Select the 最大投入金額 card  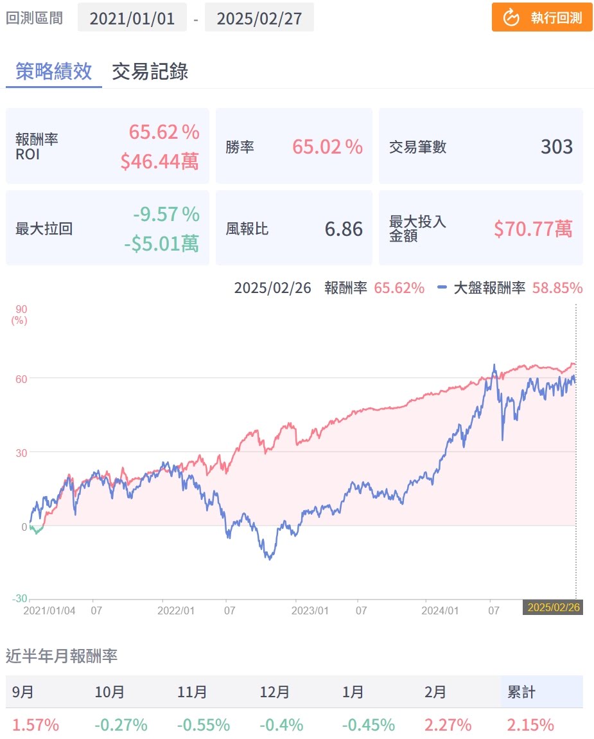point(480,228)
